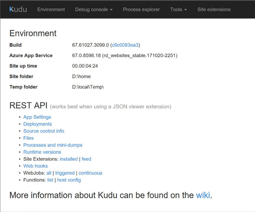Expand the Debug console dropdown
Screen dimensions: 255x212
coord(94,9)
